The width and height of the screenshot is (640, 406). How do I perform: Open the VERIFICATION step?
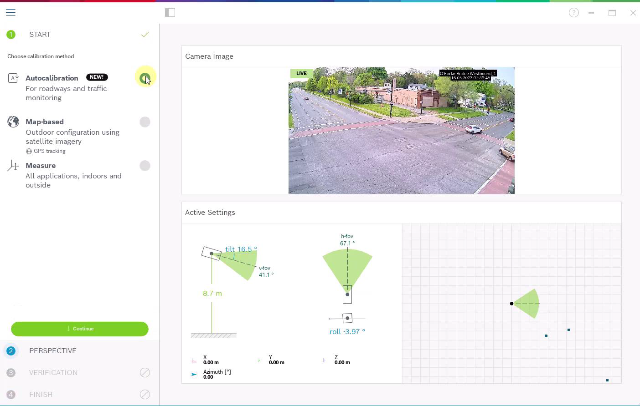[53, 373]
